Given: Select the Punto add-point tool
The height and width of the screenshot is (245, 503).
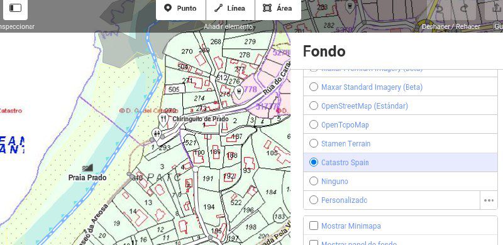Looking at the screenshot, I should tap(180, 8).
